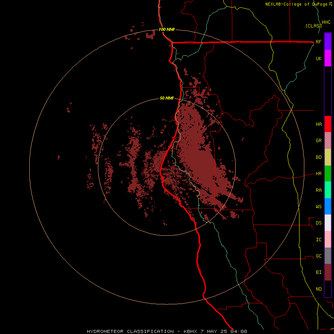Click the ND legend label
The height and width of the screenshot is (334, 334).
coord(319,289)
